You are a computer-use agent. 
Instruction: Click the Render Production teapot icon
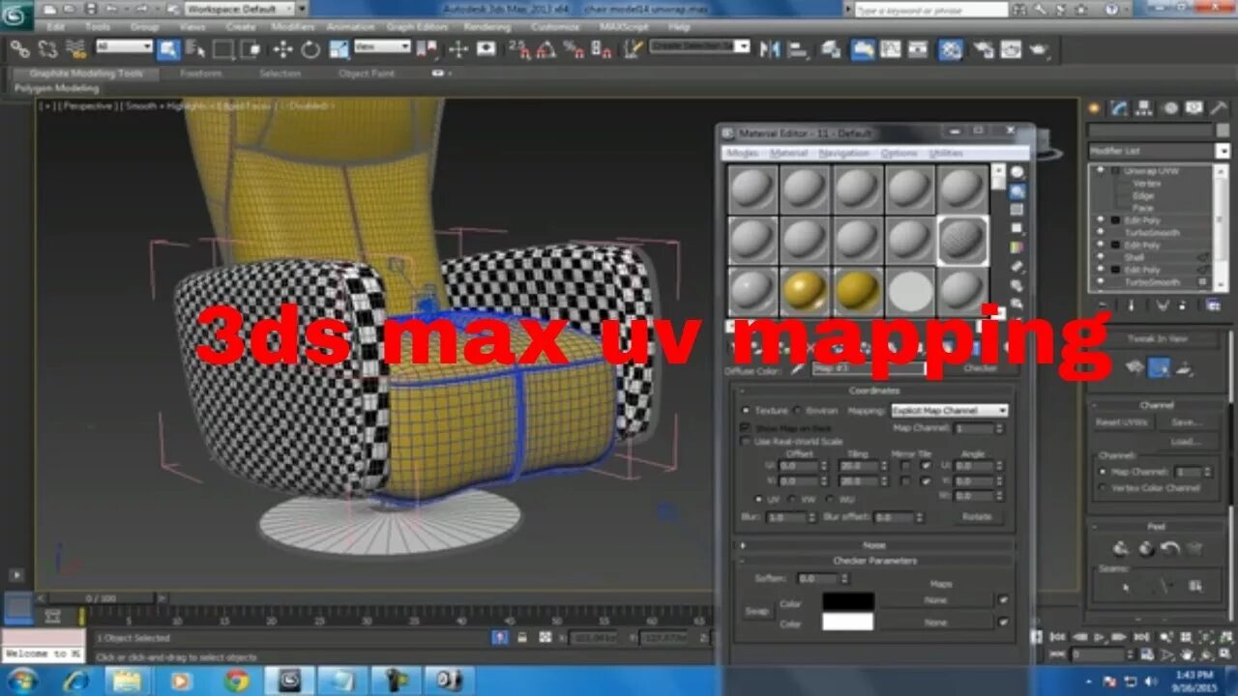(x=1039, y=48)
